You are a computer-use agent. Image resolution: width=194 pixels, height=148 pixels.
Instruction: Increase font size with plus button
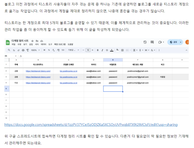coord(92,50)
